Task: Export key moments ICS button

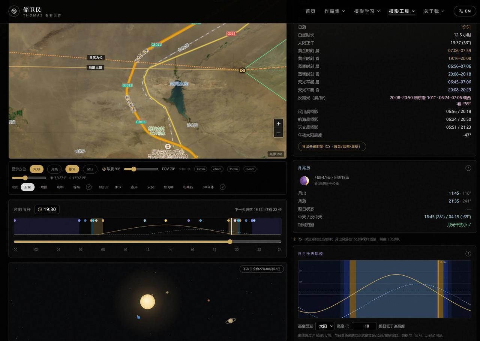Action: [x=332, y=146]
